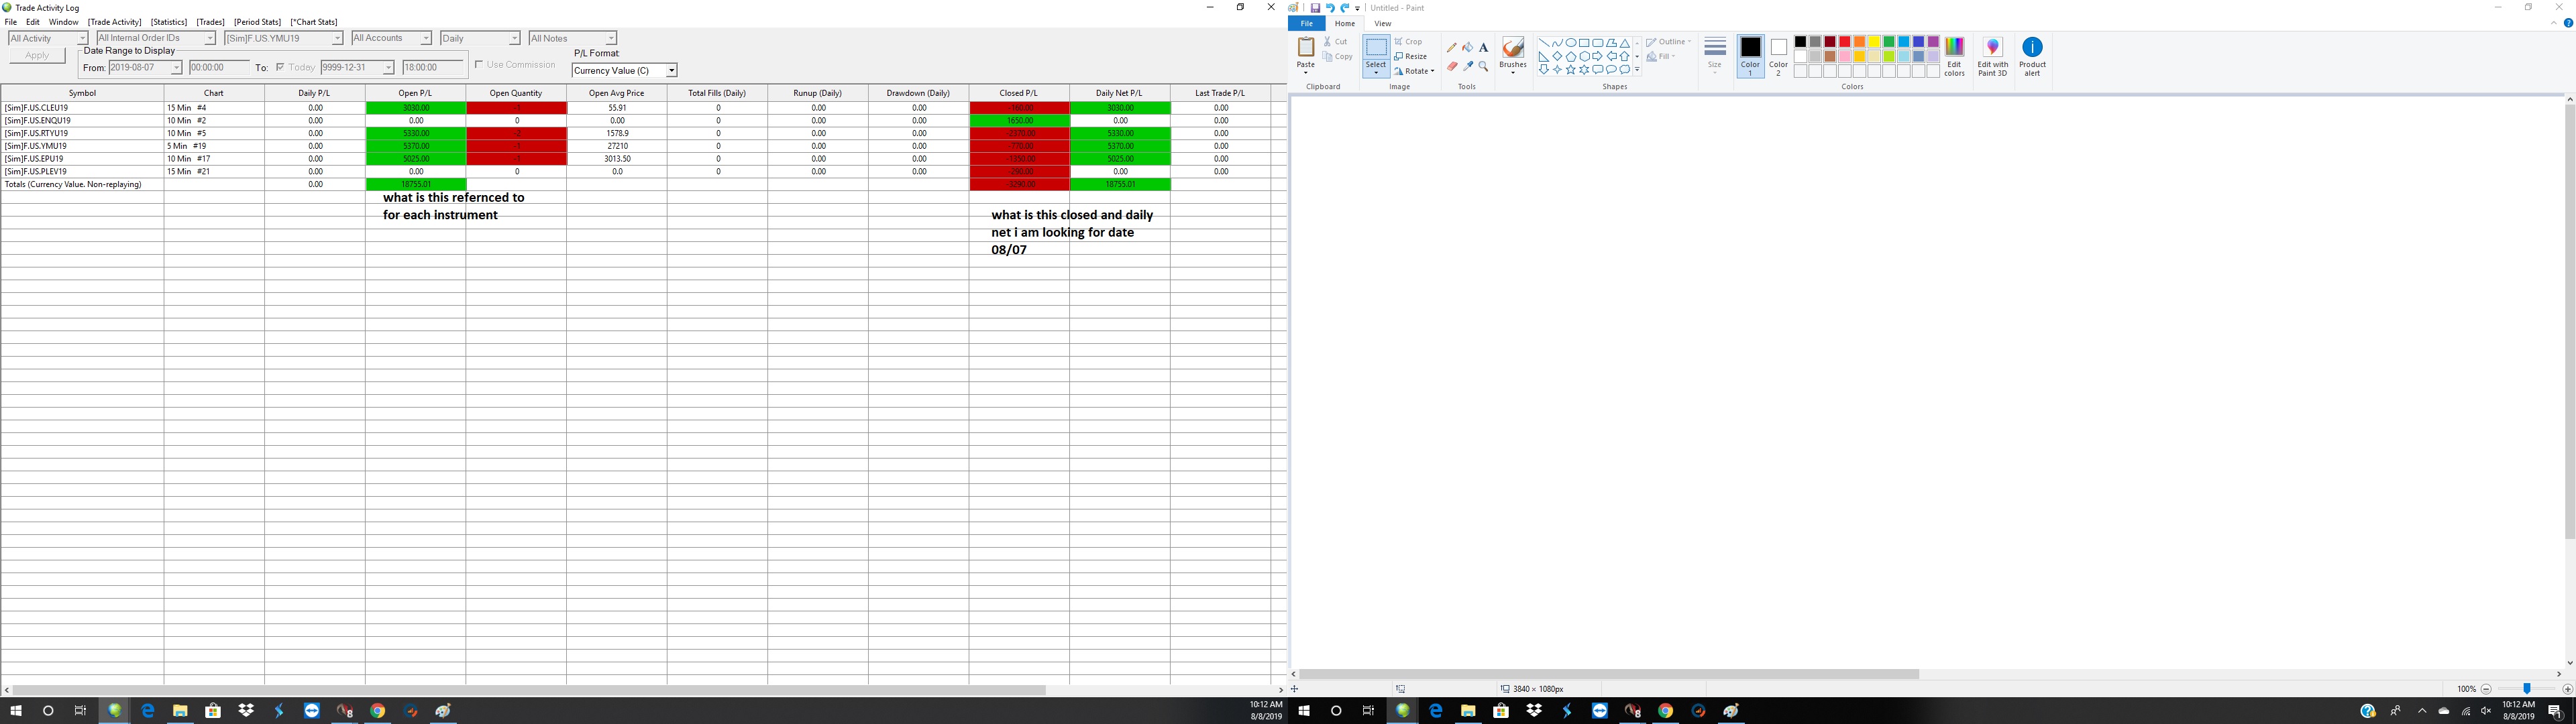2576x724 pixels.
Task: Choose the Text tool in Paint
Action: tap(1483, 47)
